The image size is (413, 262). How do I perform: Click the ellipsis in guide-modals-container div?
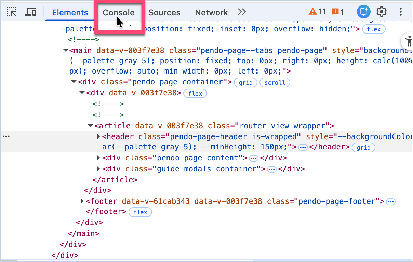271,169
